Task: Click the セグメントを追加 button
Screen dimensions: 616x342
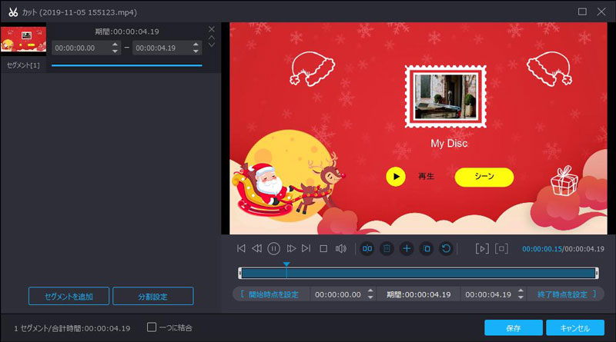Action: tap(69, 296)
